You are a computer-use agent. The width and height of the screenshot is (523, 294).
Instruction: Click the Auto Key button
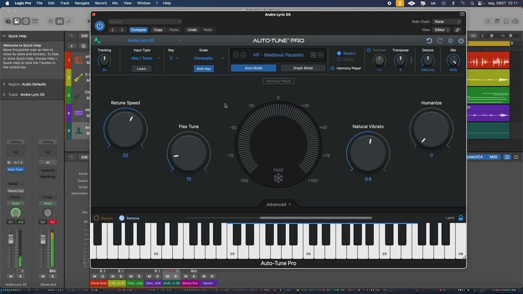click(x=203, y=69)
